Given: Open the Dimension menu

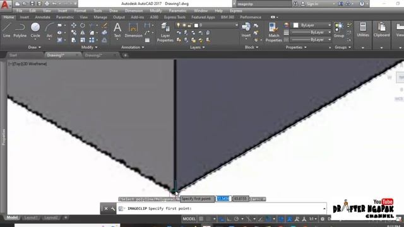Looking at the screenshot, I should 134,11.
